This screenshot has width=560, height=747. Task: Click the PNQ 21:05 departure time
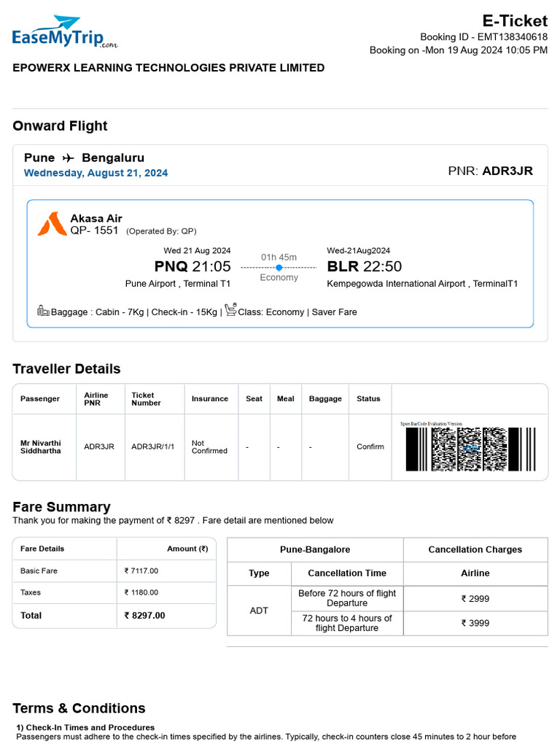pyautogui.click(x=192, y=266)
